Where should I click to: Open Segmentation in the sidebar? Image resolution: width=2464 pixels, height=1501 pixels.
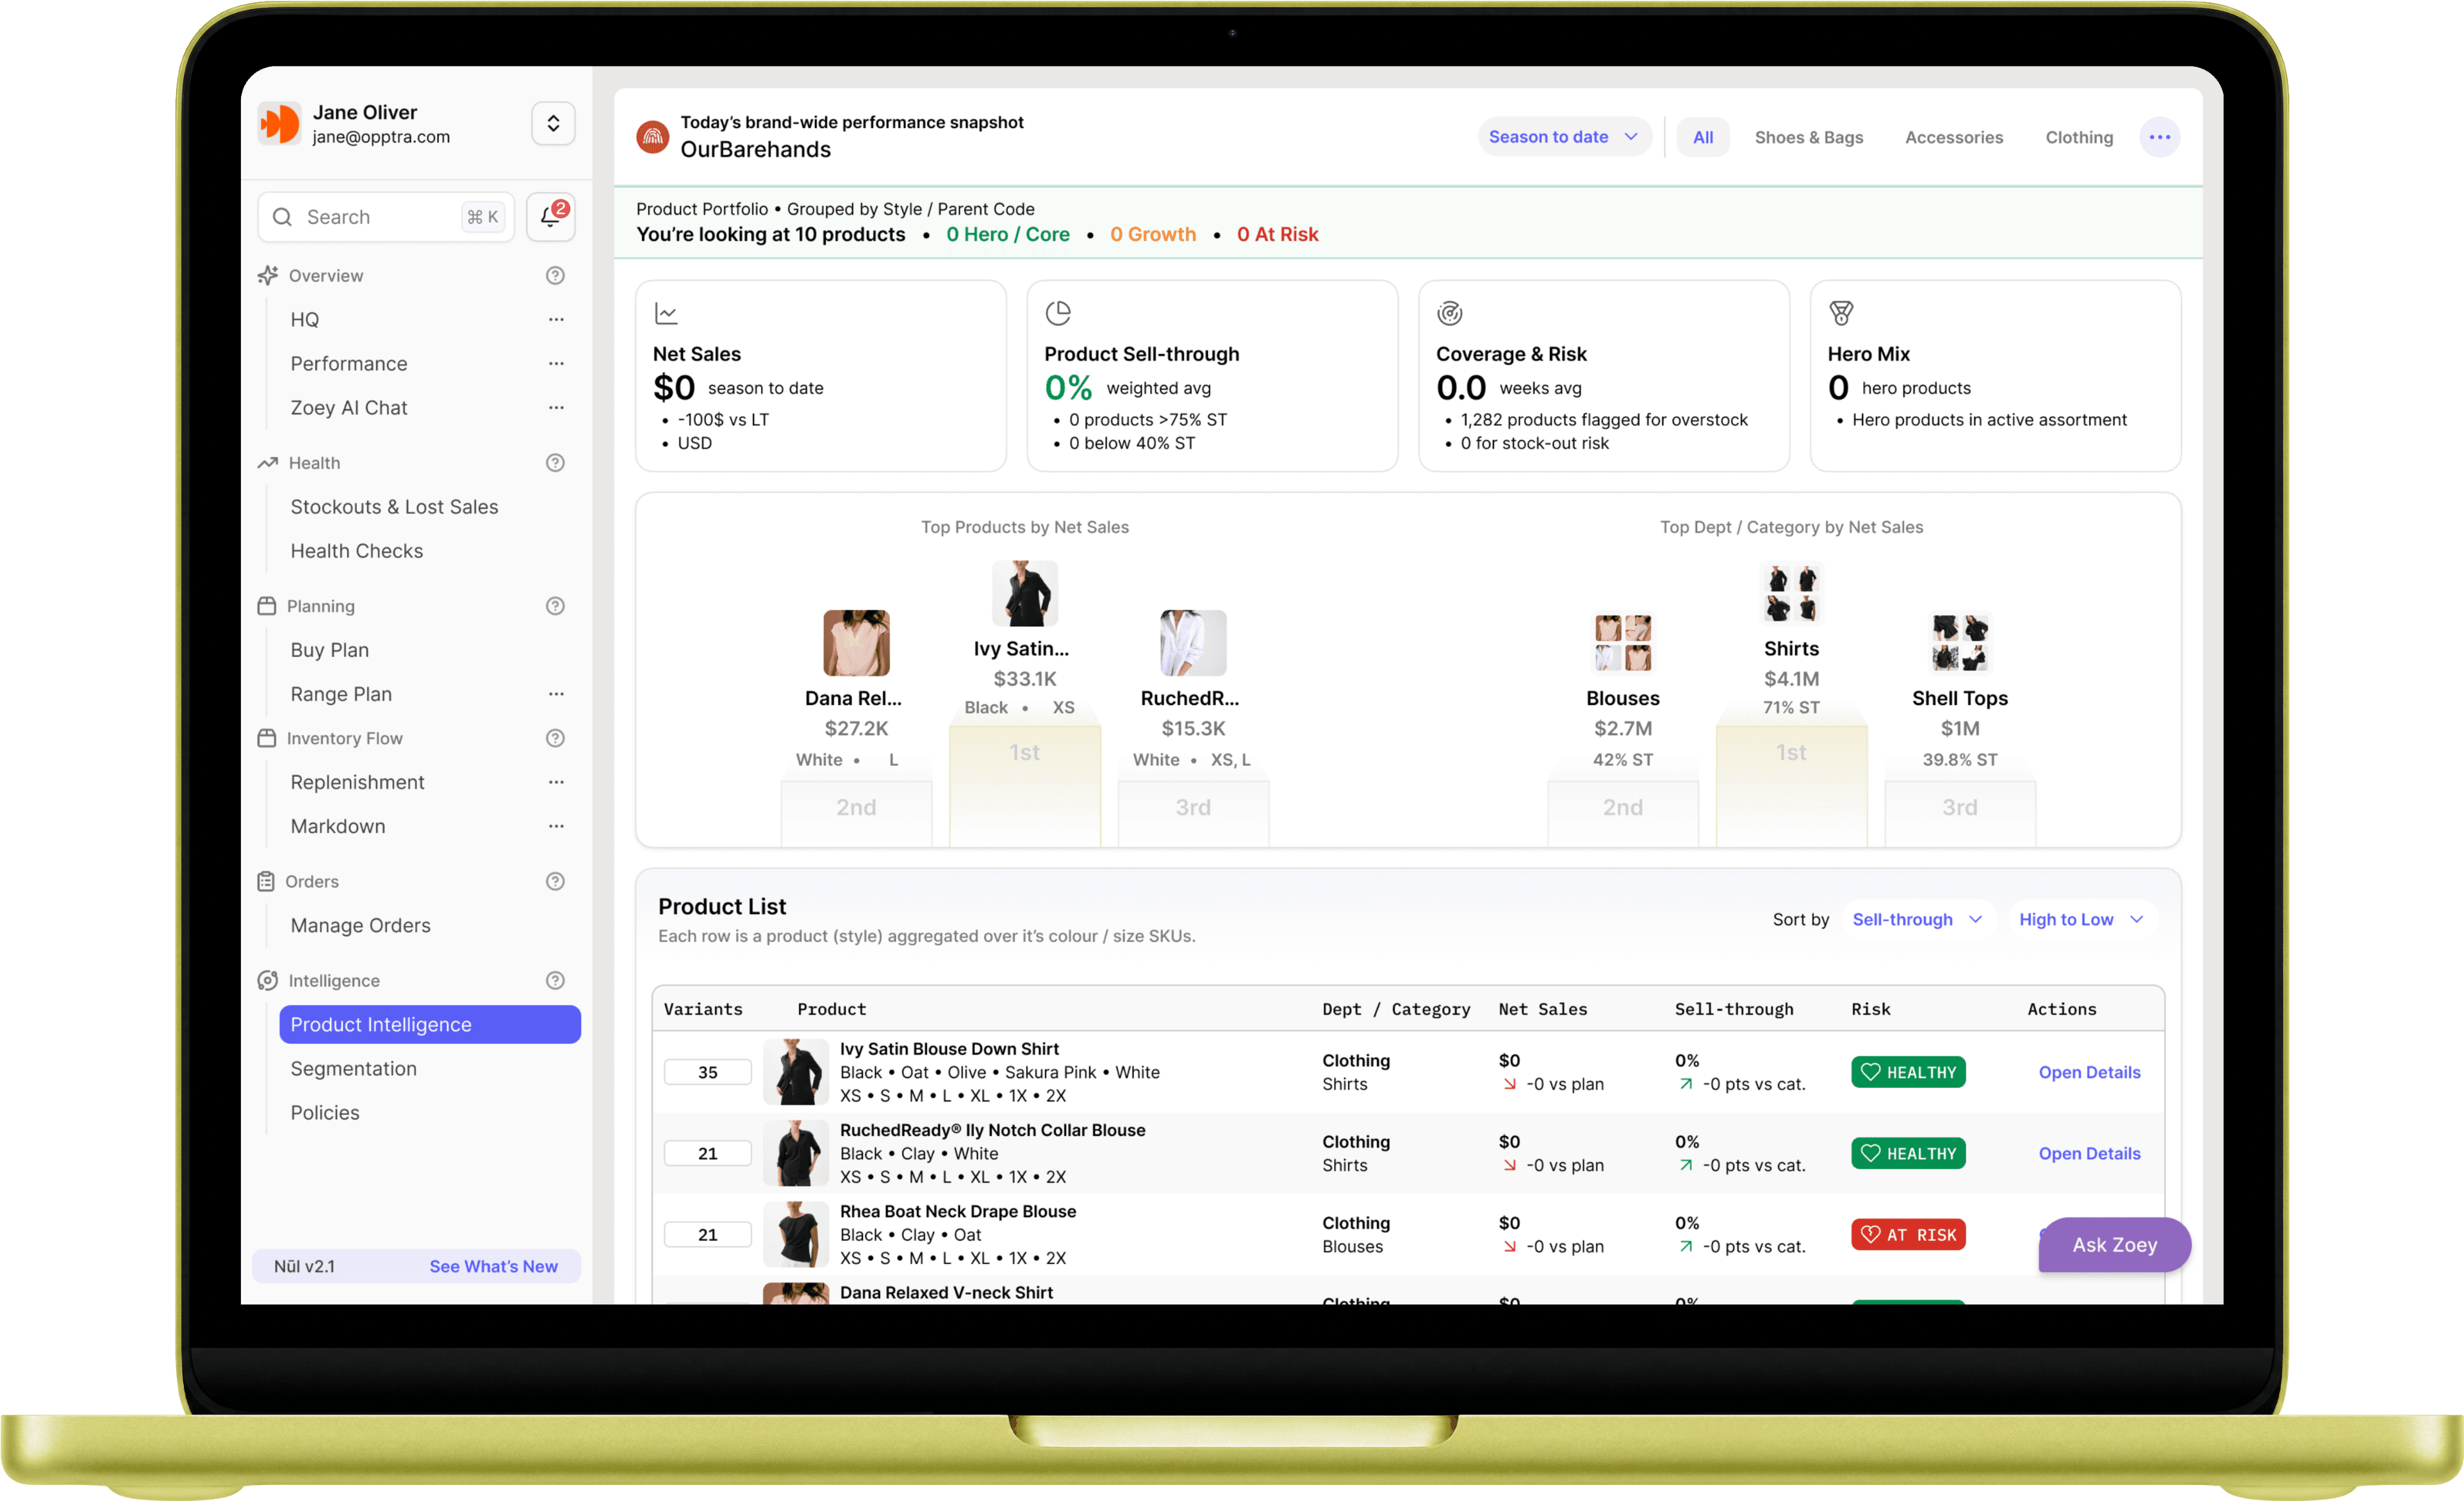(353, 1068)
